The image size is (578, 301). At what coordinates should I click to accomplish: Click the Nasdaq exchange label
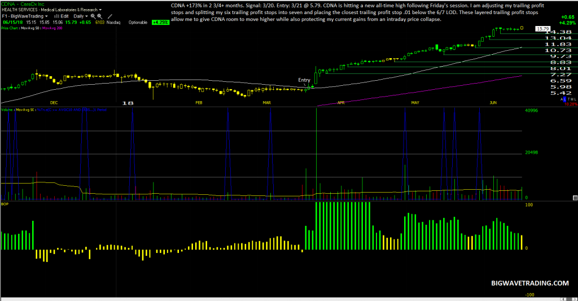coord(113,23)
